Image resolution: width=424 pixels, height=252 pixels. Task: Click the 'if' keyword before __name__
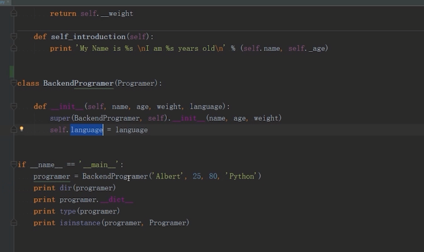click(22, 165)
